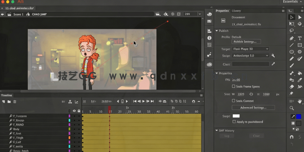The height and width of the screenshot is (152, 304).
Task: Enable the Scale Content checkbox
Action: click(234, 101)
